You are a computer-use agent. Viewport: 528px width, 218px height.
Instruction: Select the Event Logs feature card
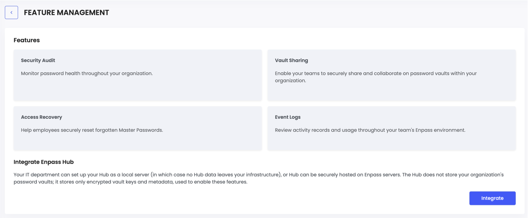click(391, 129)
